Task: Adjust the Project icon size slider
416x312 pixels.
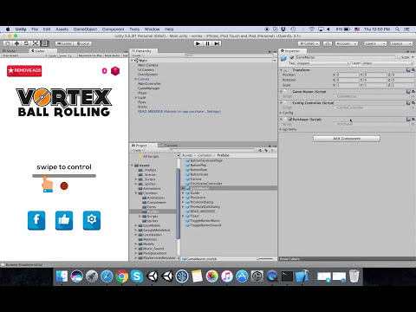Action: pos(265,259)
